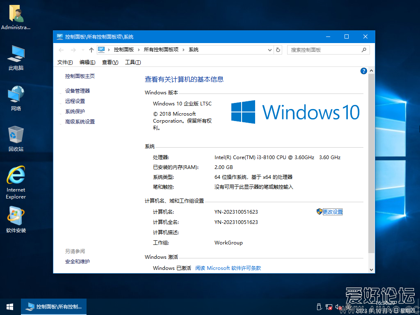
Task: Click the refresh icon beside the address bar
Action: pos(278,49)
